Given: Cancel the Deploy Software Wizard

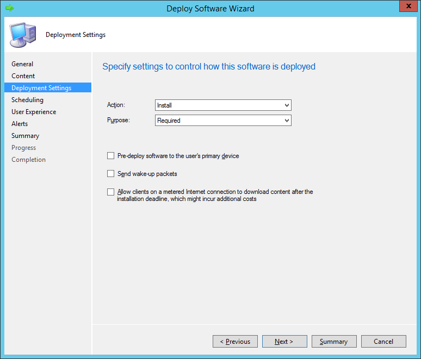Looking at the screenshot, I should point(383,342).
